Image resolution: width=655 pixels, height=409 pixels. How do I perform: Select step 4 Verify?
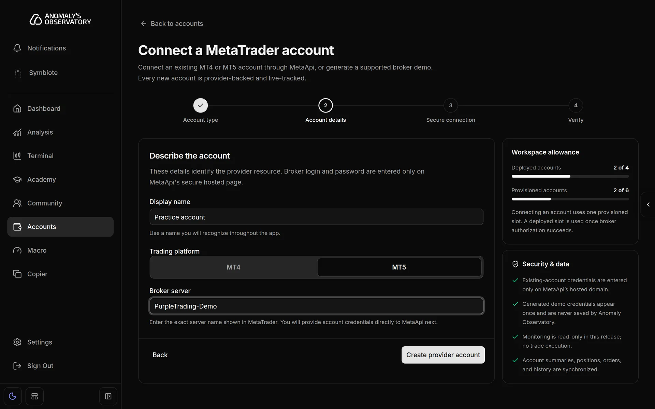[576, 105]
